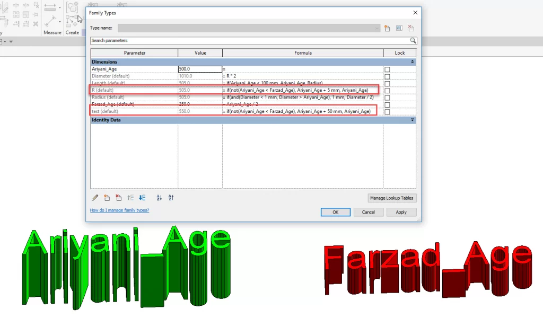Screen dimensions: 543x318
Task: Open the 'How do I manage family types?' link
Action: click(x=119, y=210)
